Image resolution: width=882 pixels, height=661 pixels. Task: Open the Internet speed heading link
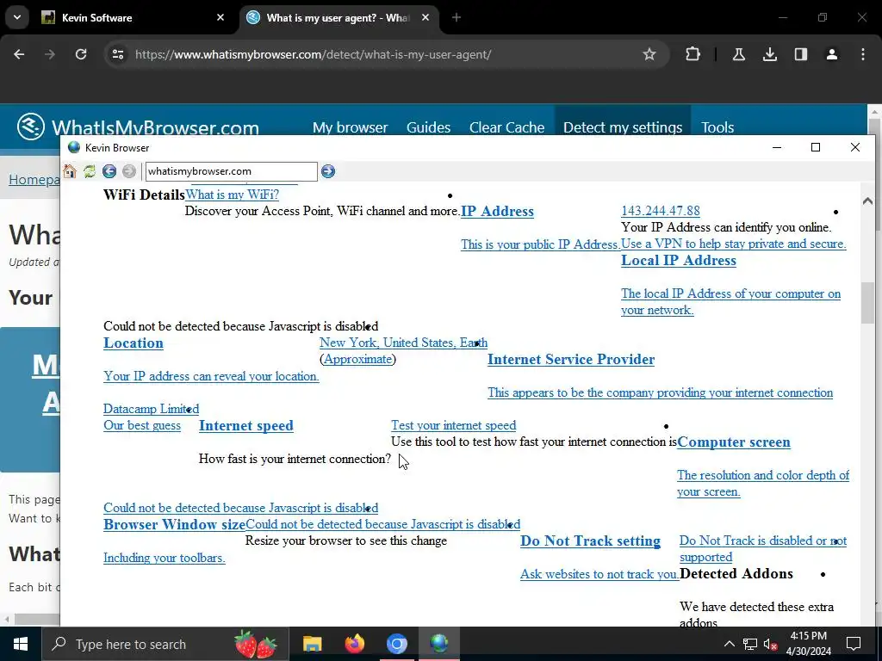tap(245, 425)
